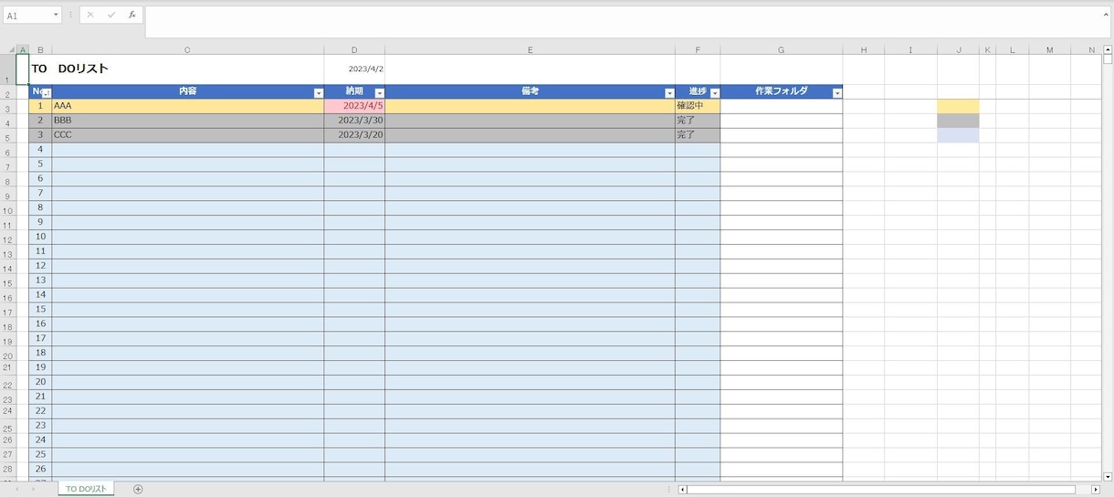Click the Insert Function fx icon
1114x498 pixels.
[x=131, y=15]
